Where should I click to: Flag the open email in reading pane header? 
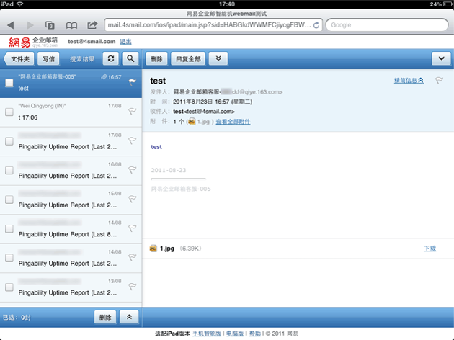click(x=440, y=81)
